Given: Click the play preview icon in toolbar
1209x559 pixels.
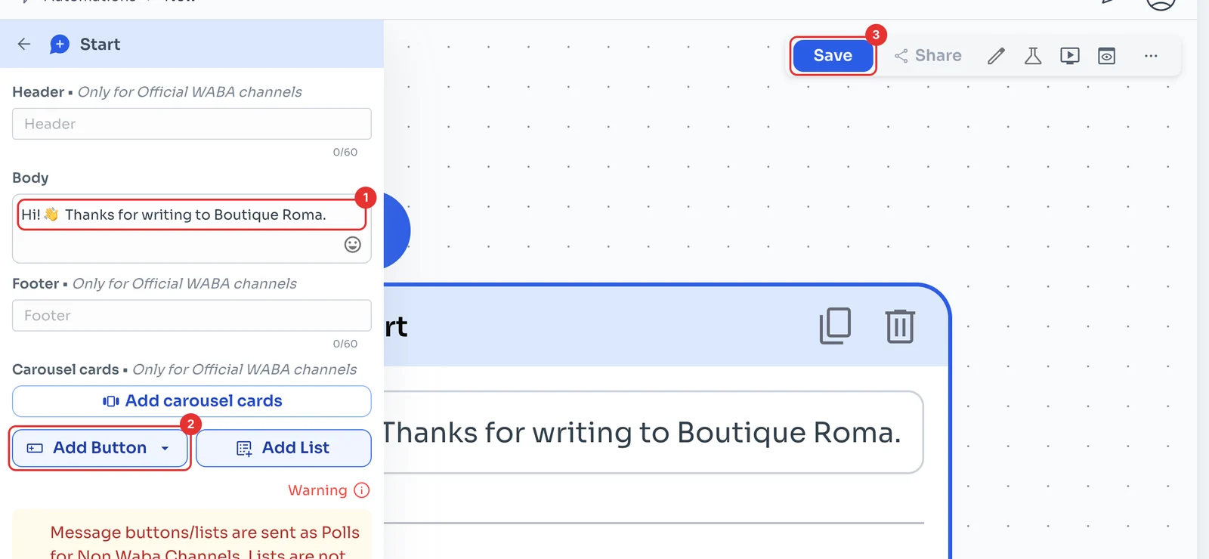Looking at the screenshot, I should tap(1070, 56).
